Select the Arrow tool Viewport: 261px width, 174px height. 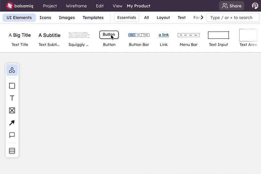pos(12,123)
